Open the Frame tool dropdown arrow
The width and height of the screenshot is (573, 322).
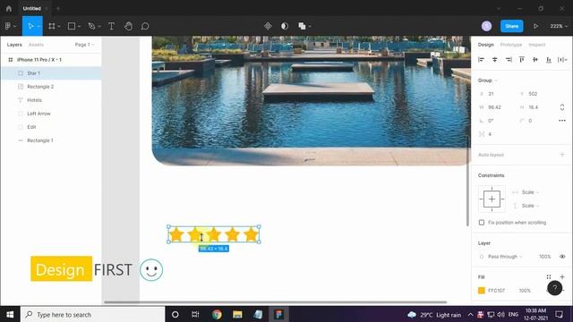tap(59, 26)
